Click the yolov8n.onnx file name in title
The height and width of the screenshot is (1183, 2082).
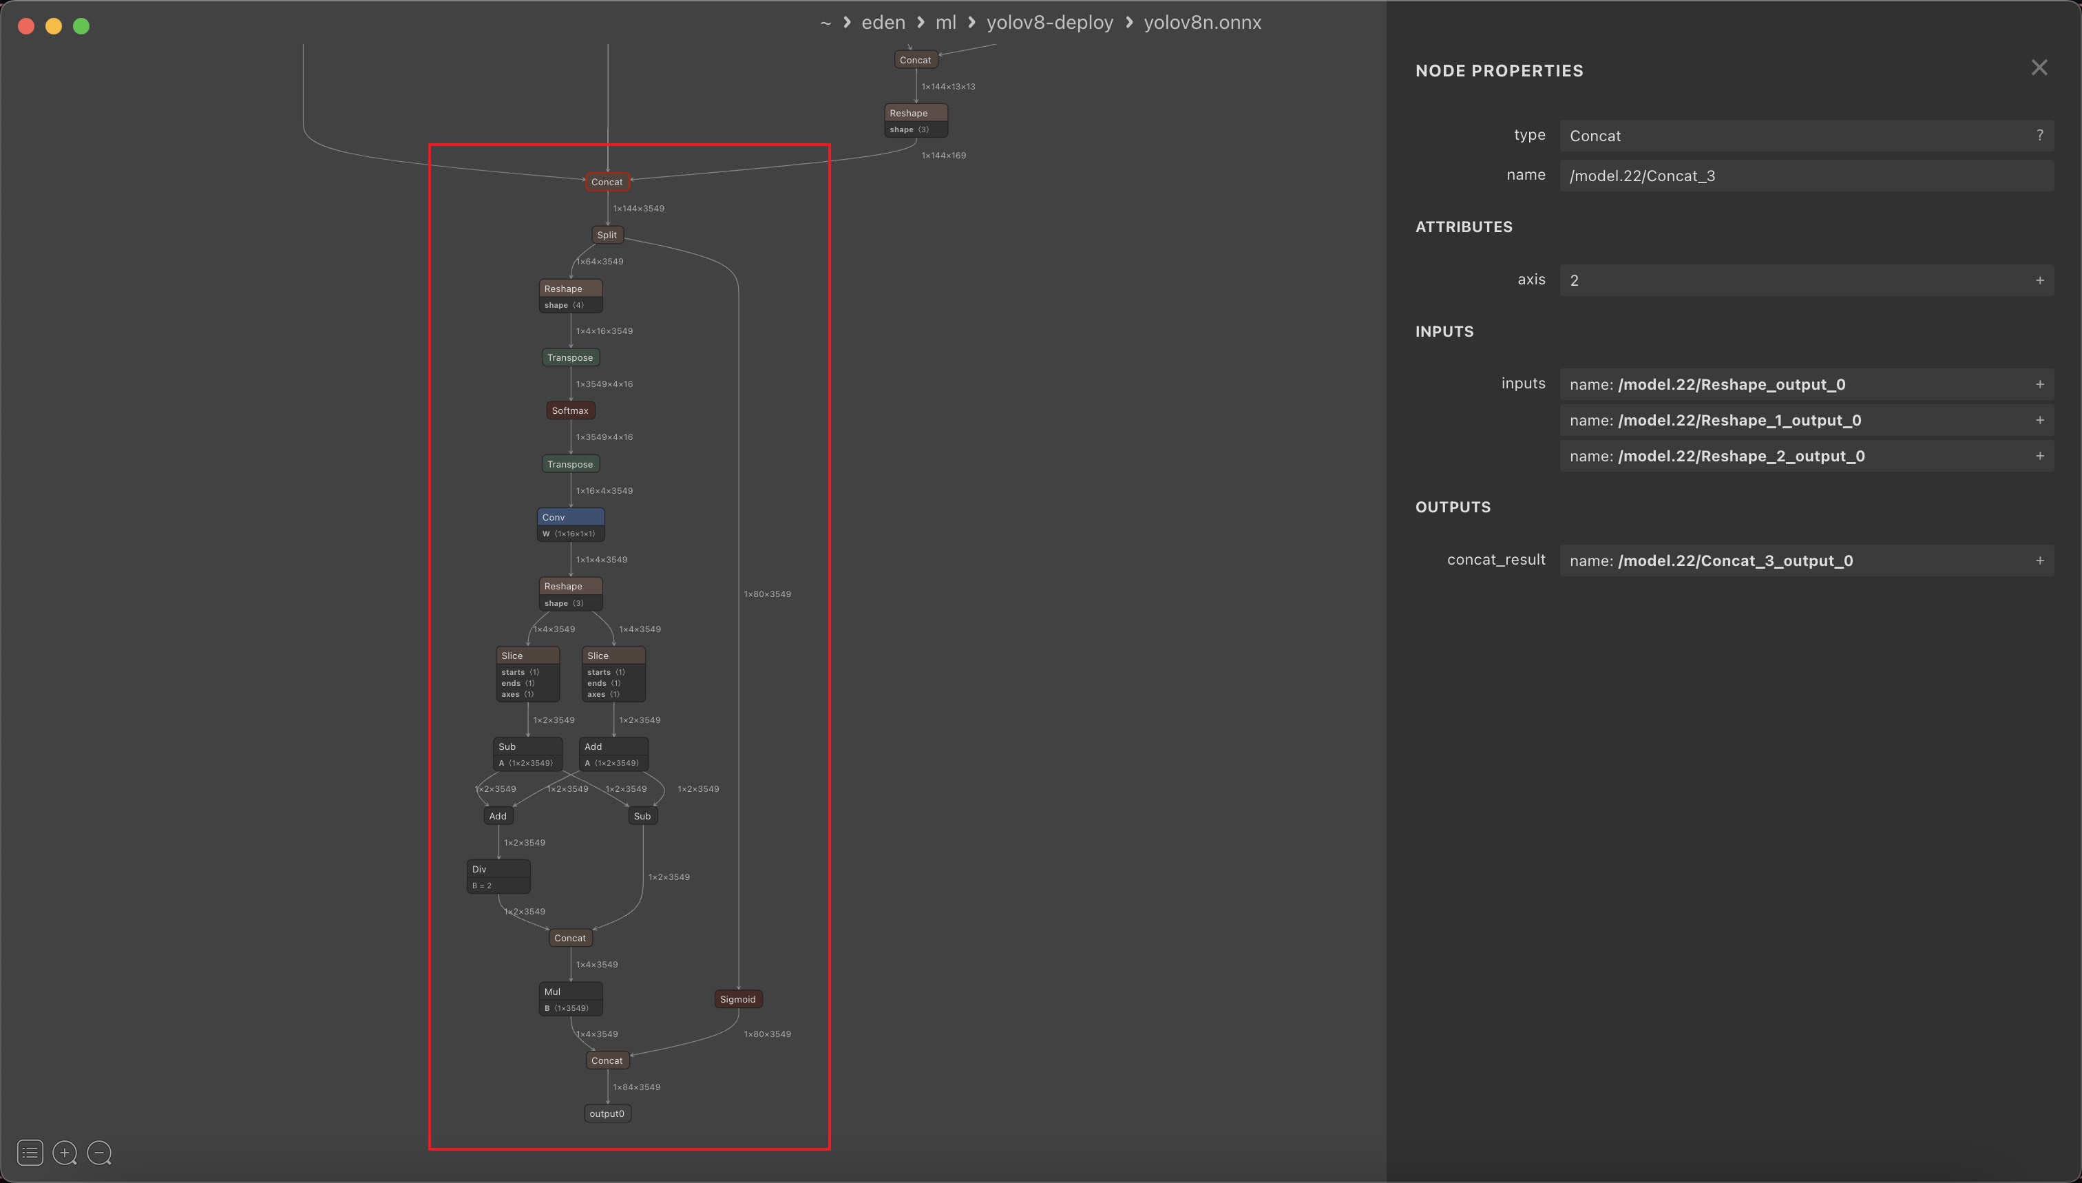pyautogui.click(x=1202, y=23)
